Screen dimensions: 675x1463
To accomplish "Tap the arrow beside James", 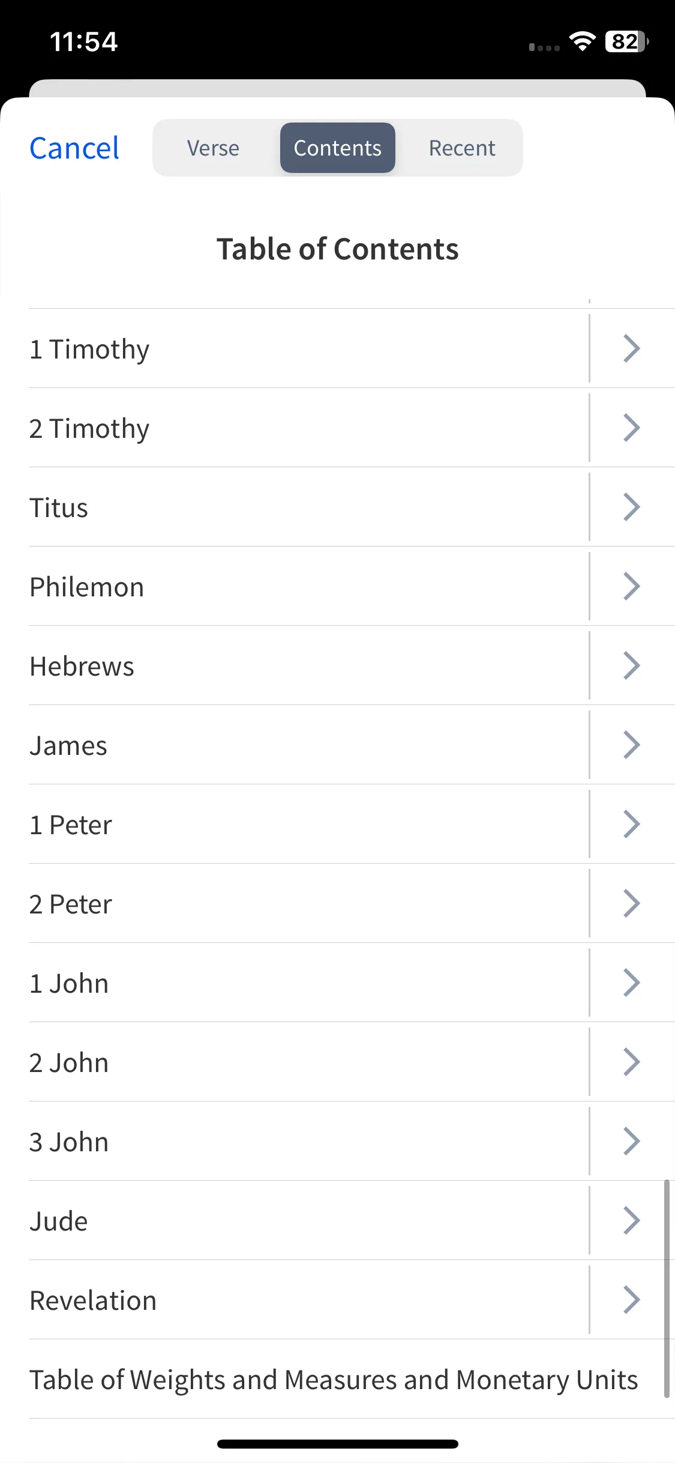I will pos(632,745).
